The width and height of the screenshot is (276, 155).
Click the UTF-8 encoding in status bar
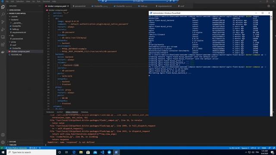[x=253, y=148]
